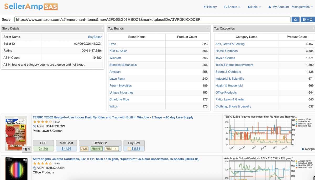Click the FBM: 14+ offers badge
This screenshot has width=315, height=180.
[112, 149]
